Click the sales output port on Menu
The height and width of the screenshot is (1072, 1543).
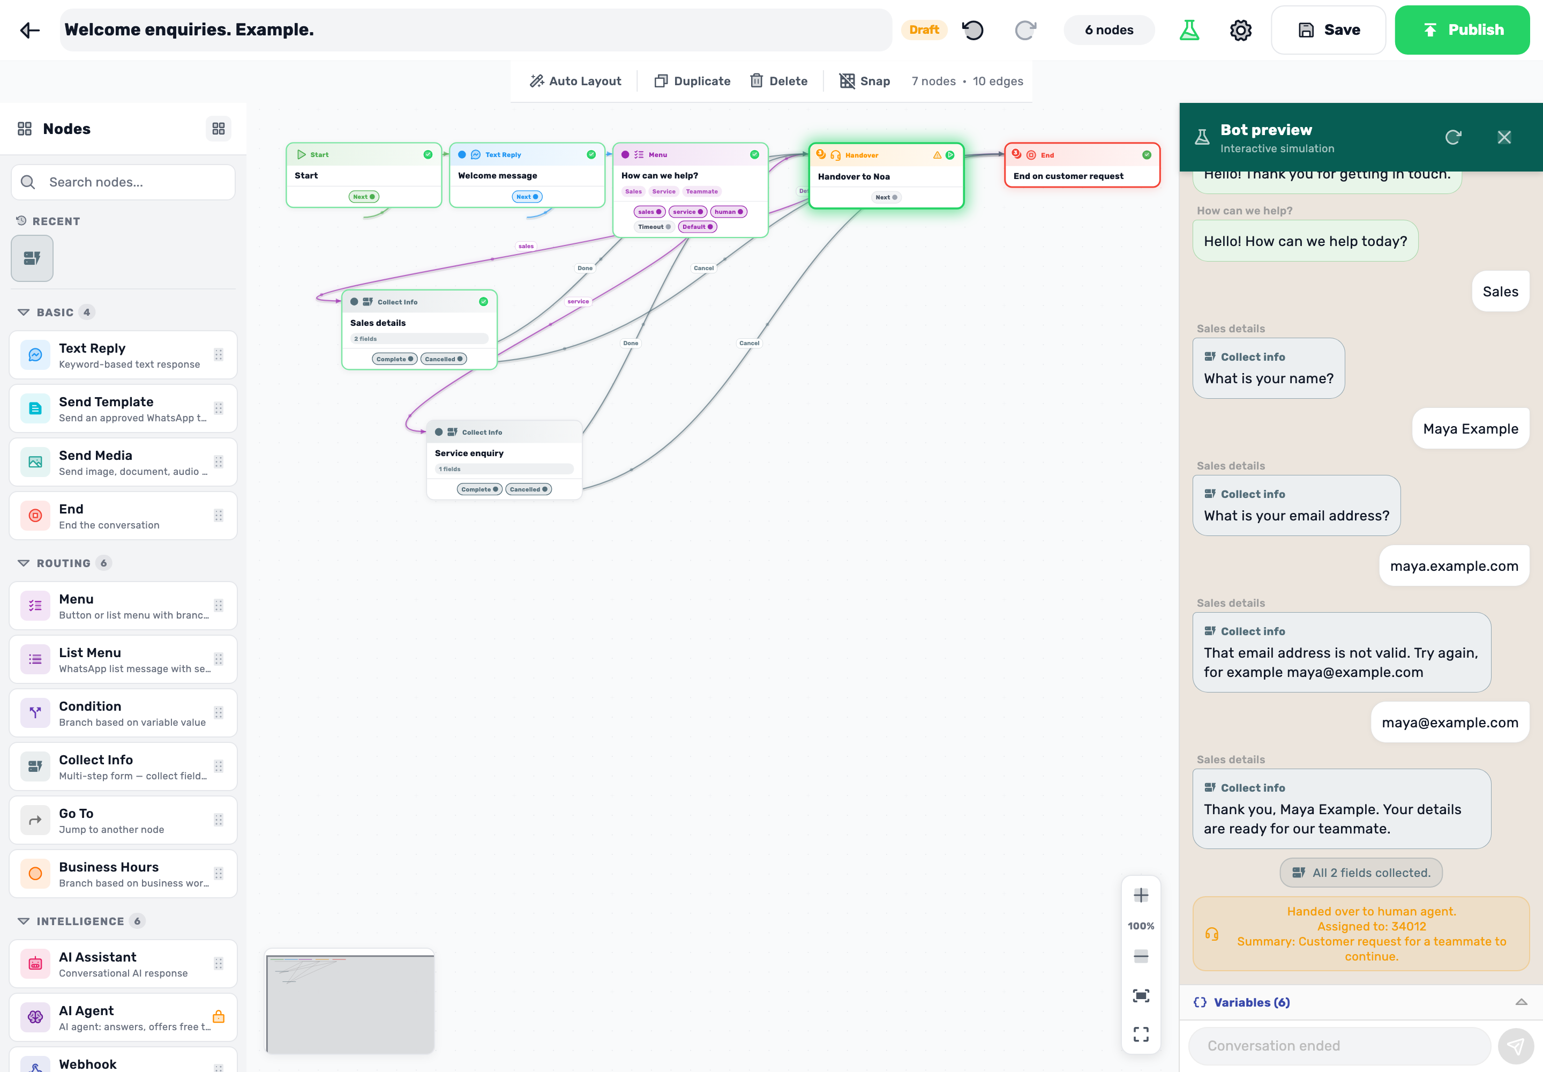[x=649, y=212]
